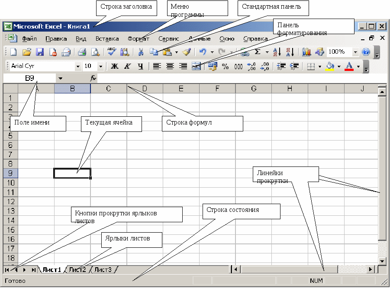This screenshot has width=390, height=288.
Task: Align cell text right
Action: pyautogui.click(x=183, y=66)
